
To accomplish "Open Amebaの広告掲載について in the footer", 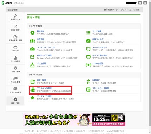I will [116, 131].
